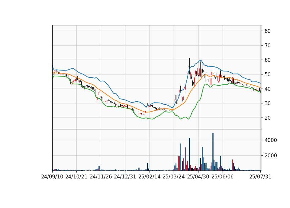Click the tallest volume bar near 5000
290x208 pixels.
pos(213,152)
